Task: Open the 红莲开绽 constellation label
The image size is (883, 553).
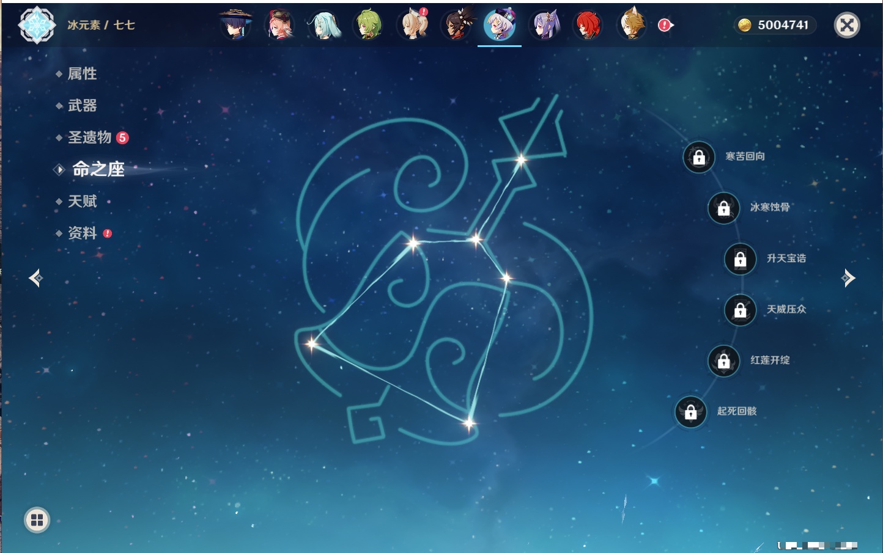Action: (770, 360)
